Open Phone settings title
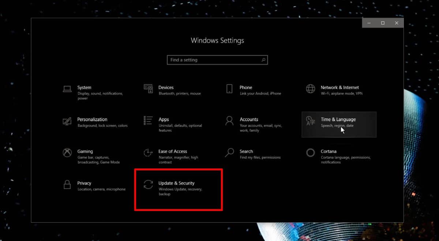Viewport: 439px width, 241px height. pos(246,88)
